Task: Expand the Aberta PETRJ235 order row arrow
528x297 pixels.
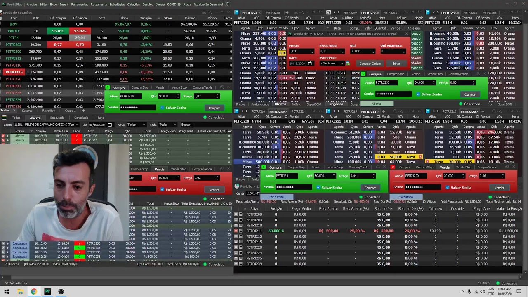Action: pos(7,136)
